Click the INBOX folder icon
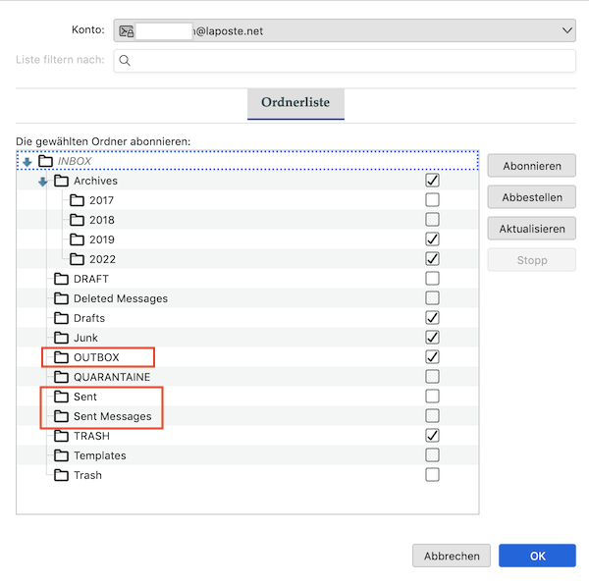The width and height of the screenshot is (589, 584). click(x=45, y=161)
